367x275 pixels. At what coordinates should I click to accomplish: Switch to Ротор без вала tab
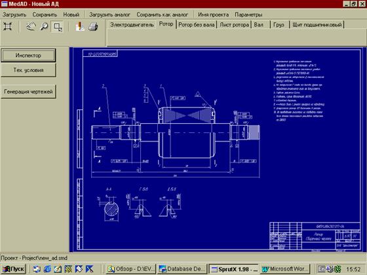click(x=196, y=25)
